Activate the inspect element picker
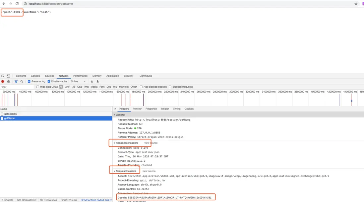The height and width of the screenshot is (202, 364). point(3,76)
